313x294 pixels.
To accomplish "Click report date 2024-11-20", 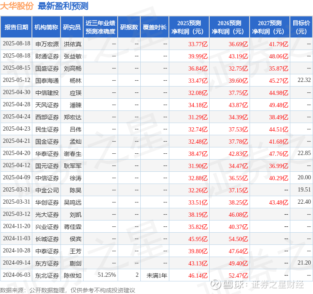I will [x=16, y=226].
